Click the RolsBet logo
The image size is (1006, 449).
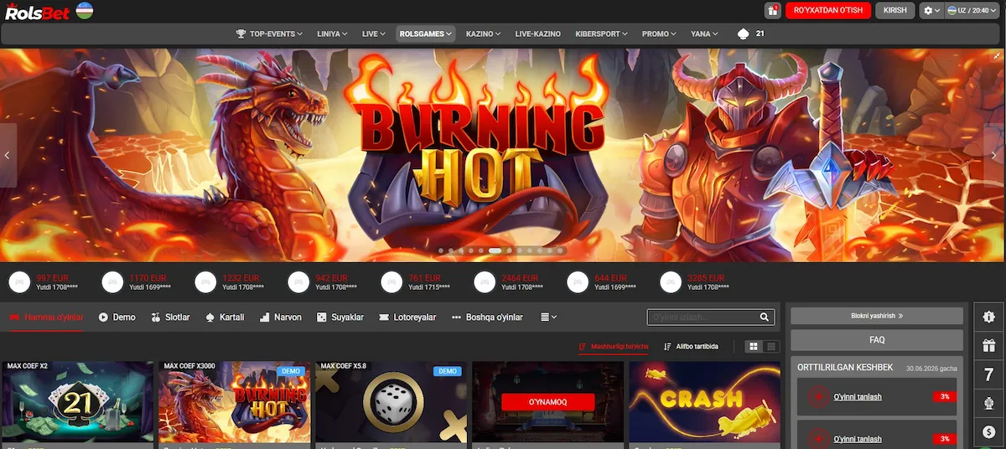click(x=36, y=11)
